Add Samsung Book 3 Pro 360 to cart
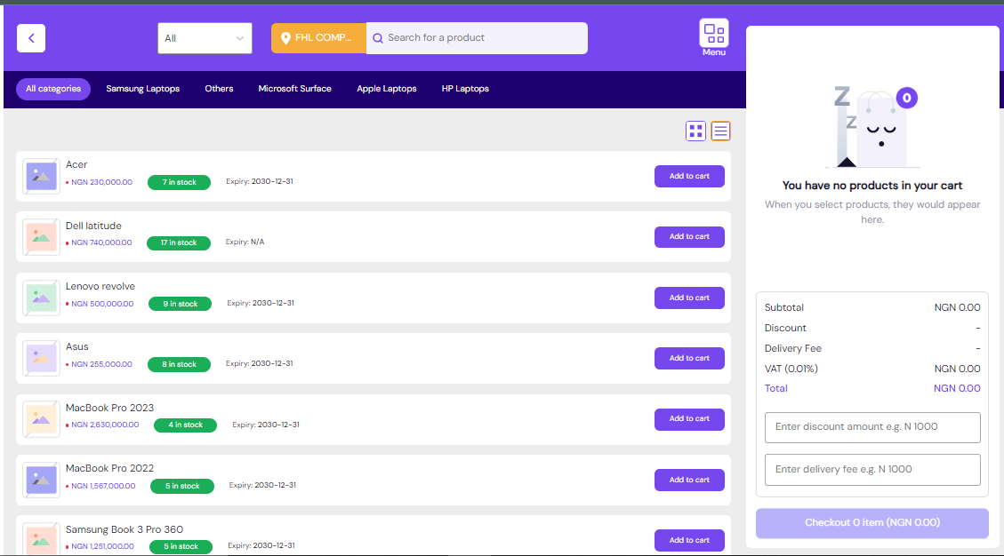Screen dimensions: 1004x556 pos(689,540)
